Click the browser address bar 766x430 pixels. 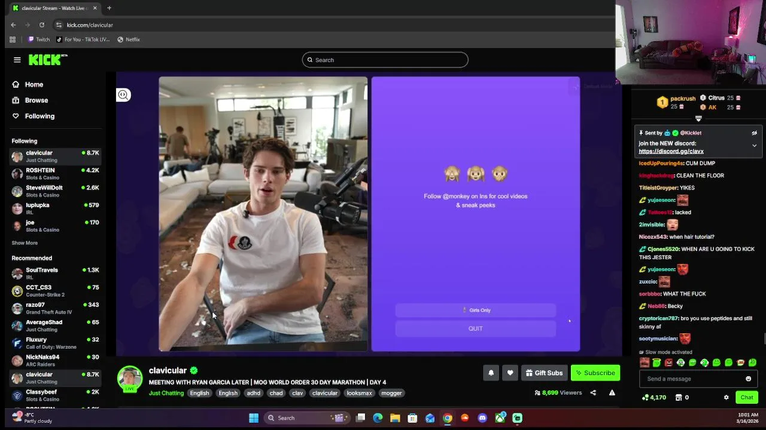click(335, 25)
